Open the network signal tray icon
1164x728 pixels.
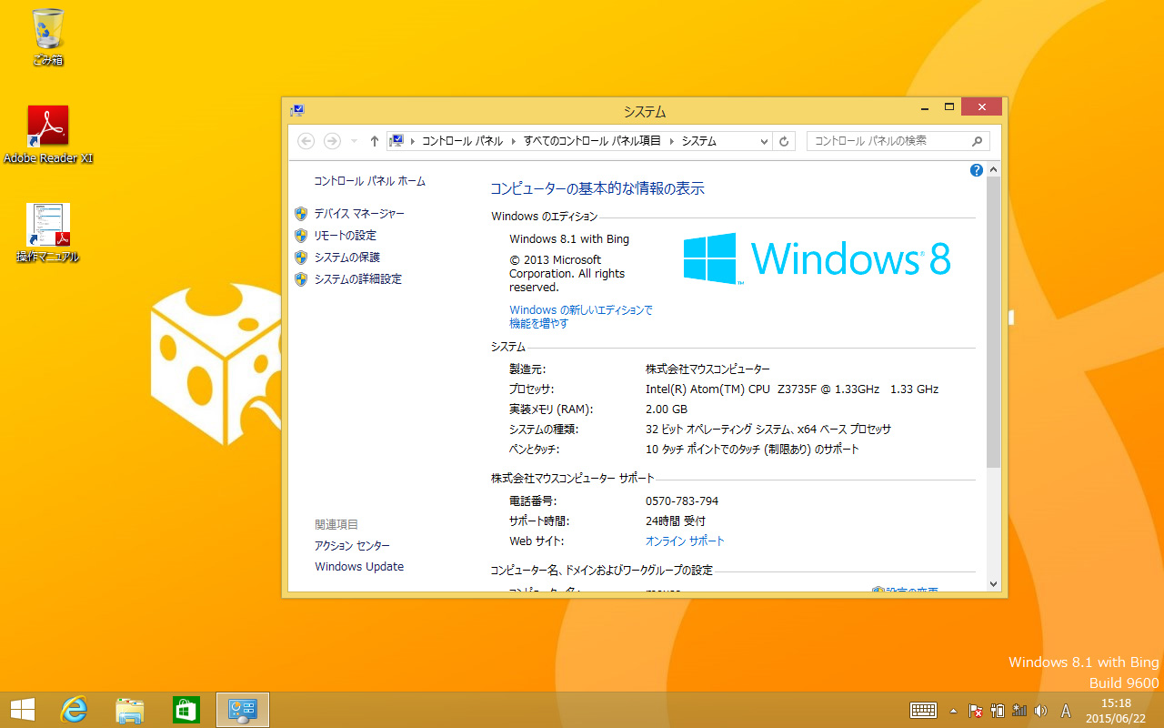click(x=1018, y=711)
